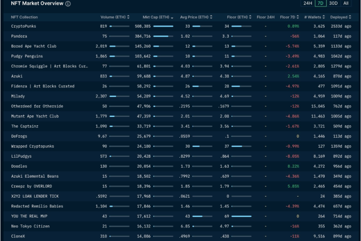Open the Milady collection entry
This screenshot has height=241, width=361.
[x=18, y=96]
